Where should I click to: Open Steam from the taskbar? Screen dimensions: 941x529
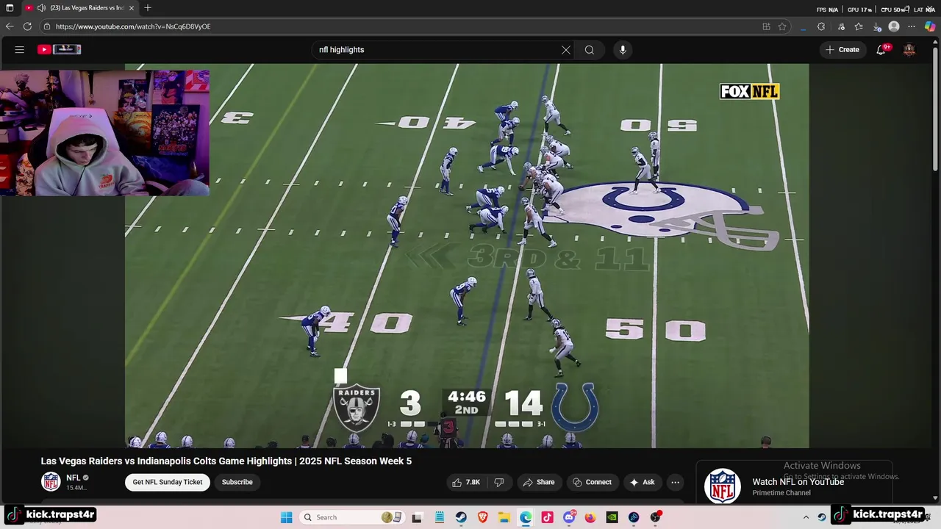461,517
